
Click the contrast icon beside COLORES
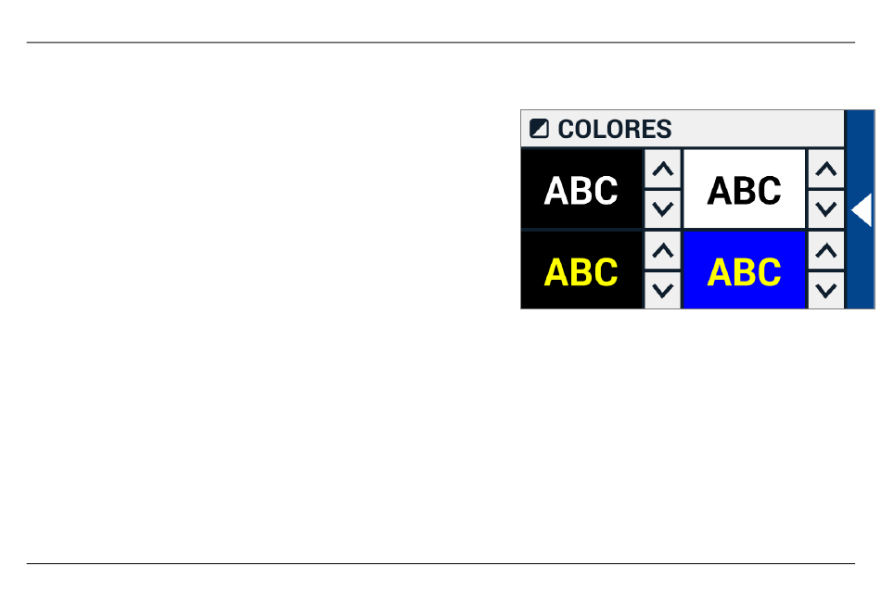click(539, 129)
